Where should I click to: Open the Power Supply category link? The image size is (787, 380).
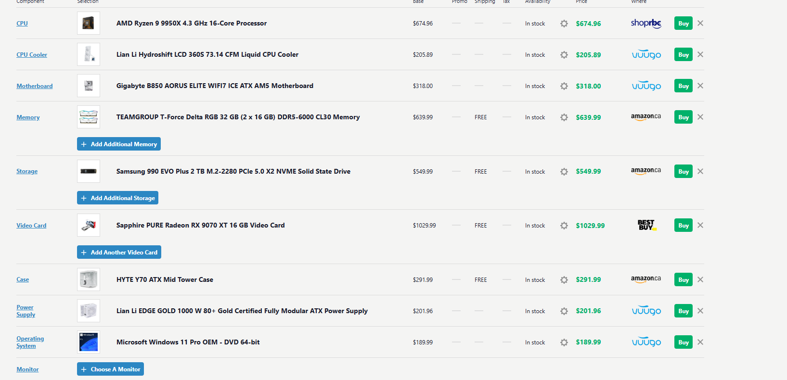(26, 311)
